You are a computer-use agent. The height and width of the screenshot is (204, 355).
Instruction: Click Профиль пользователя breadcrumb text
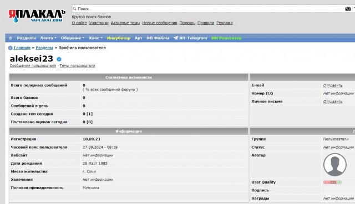point(82,48)
